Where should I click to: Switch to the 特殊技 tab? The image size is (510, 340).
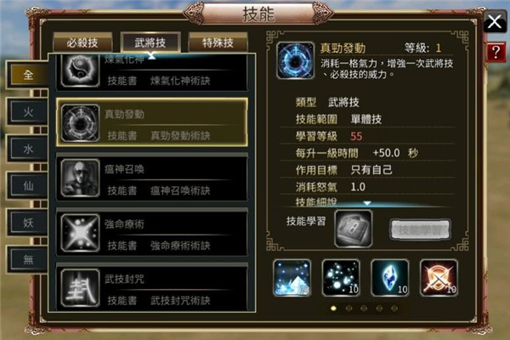(x=218, y=42)
